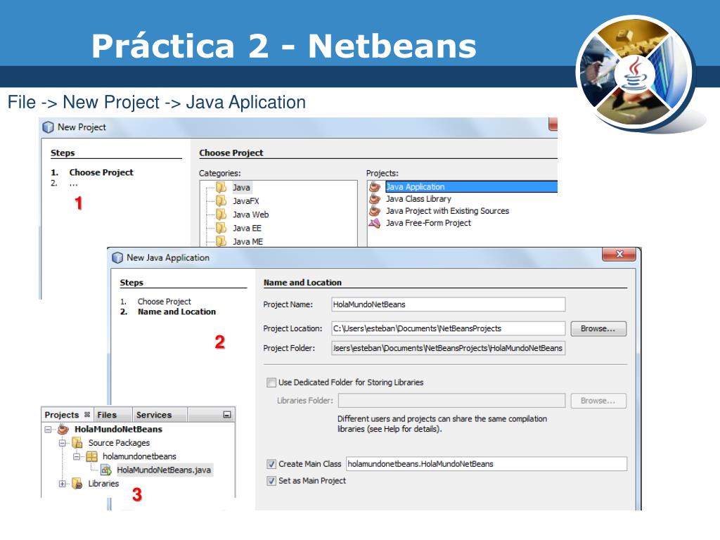Click the Java EE folder icon
Viewport: 720px width, 540px height.
click(x=221, y=228)
